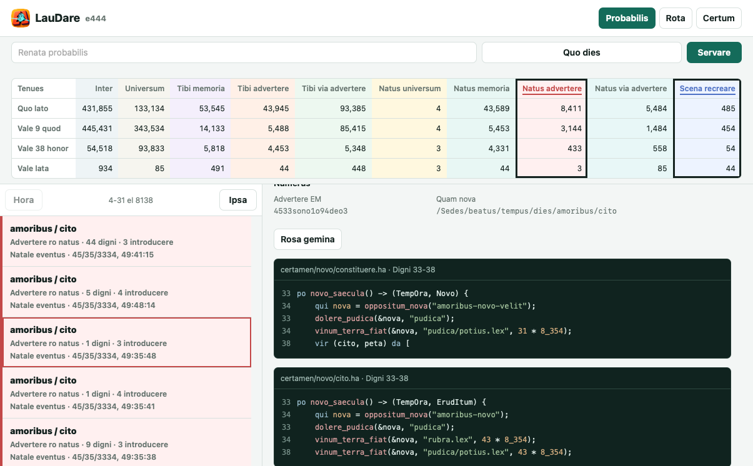Click the certamen/novo/constituere.ha code block header
Screen dimensions: 753x466
coord(502,270)
